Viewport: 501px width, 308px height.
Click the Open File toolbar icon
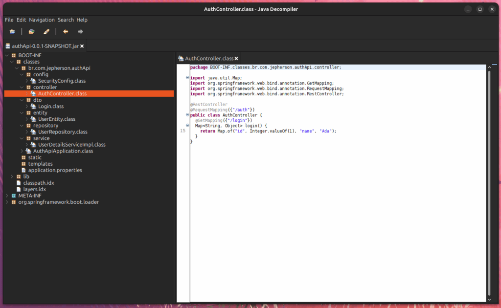12,32
